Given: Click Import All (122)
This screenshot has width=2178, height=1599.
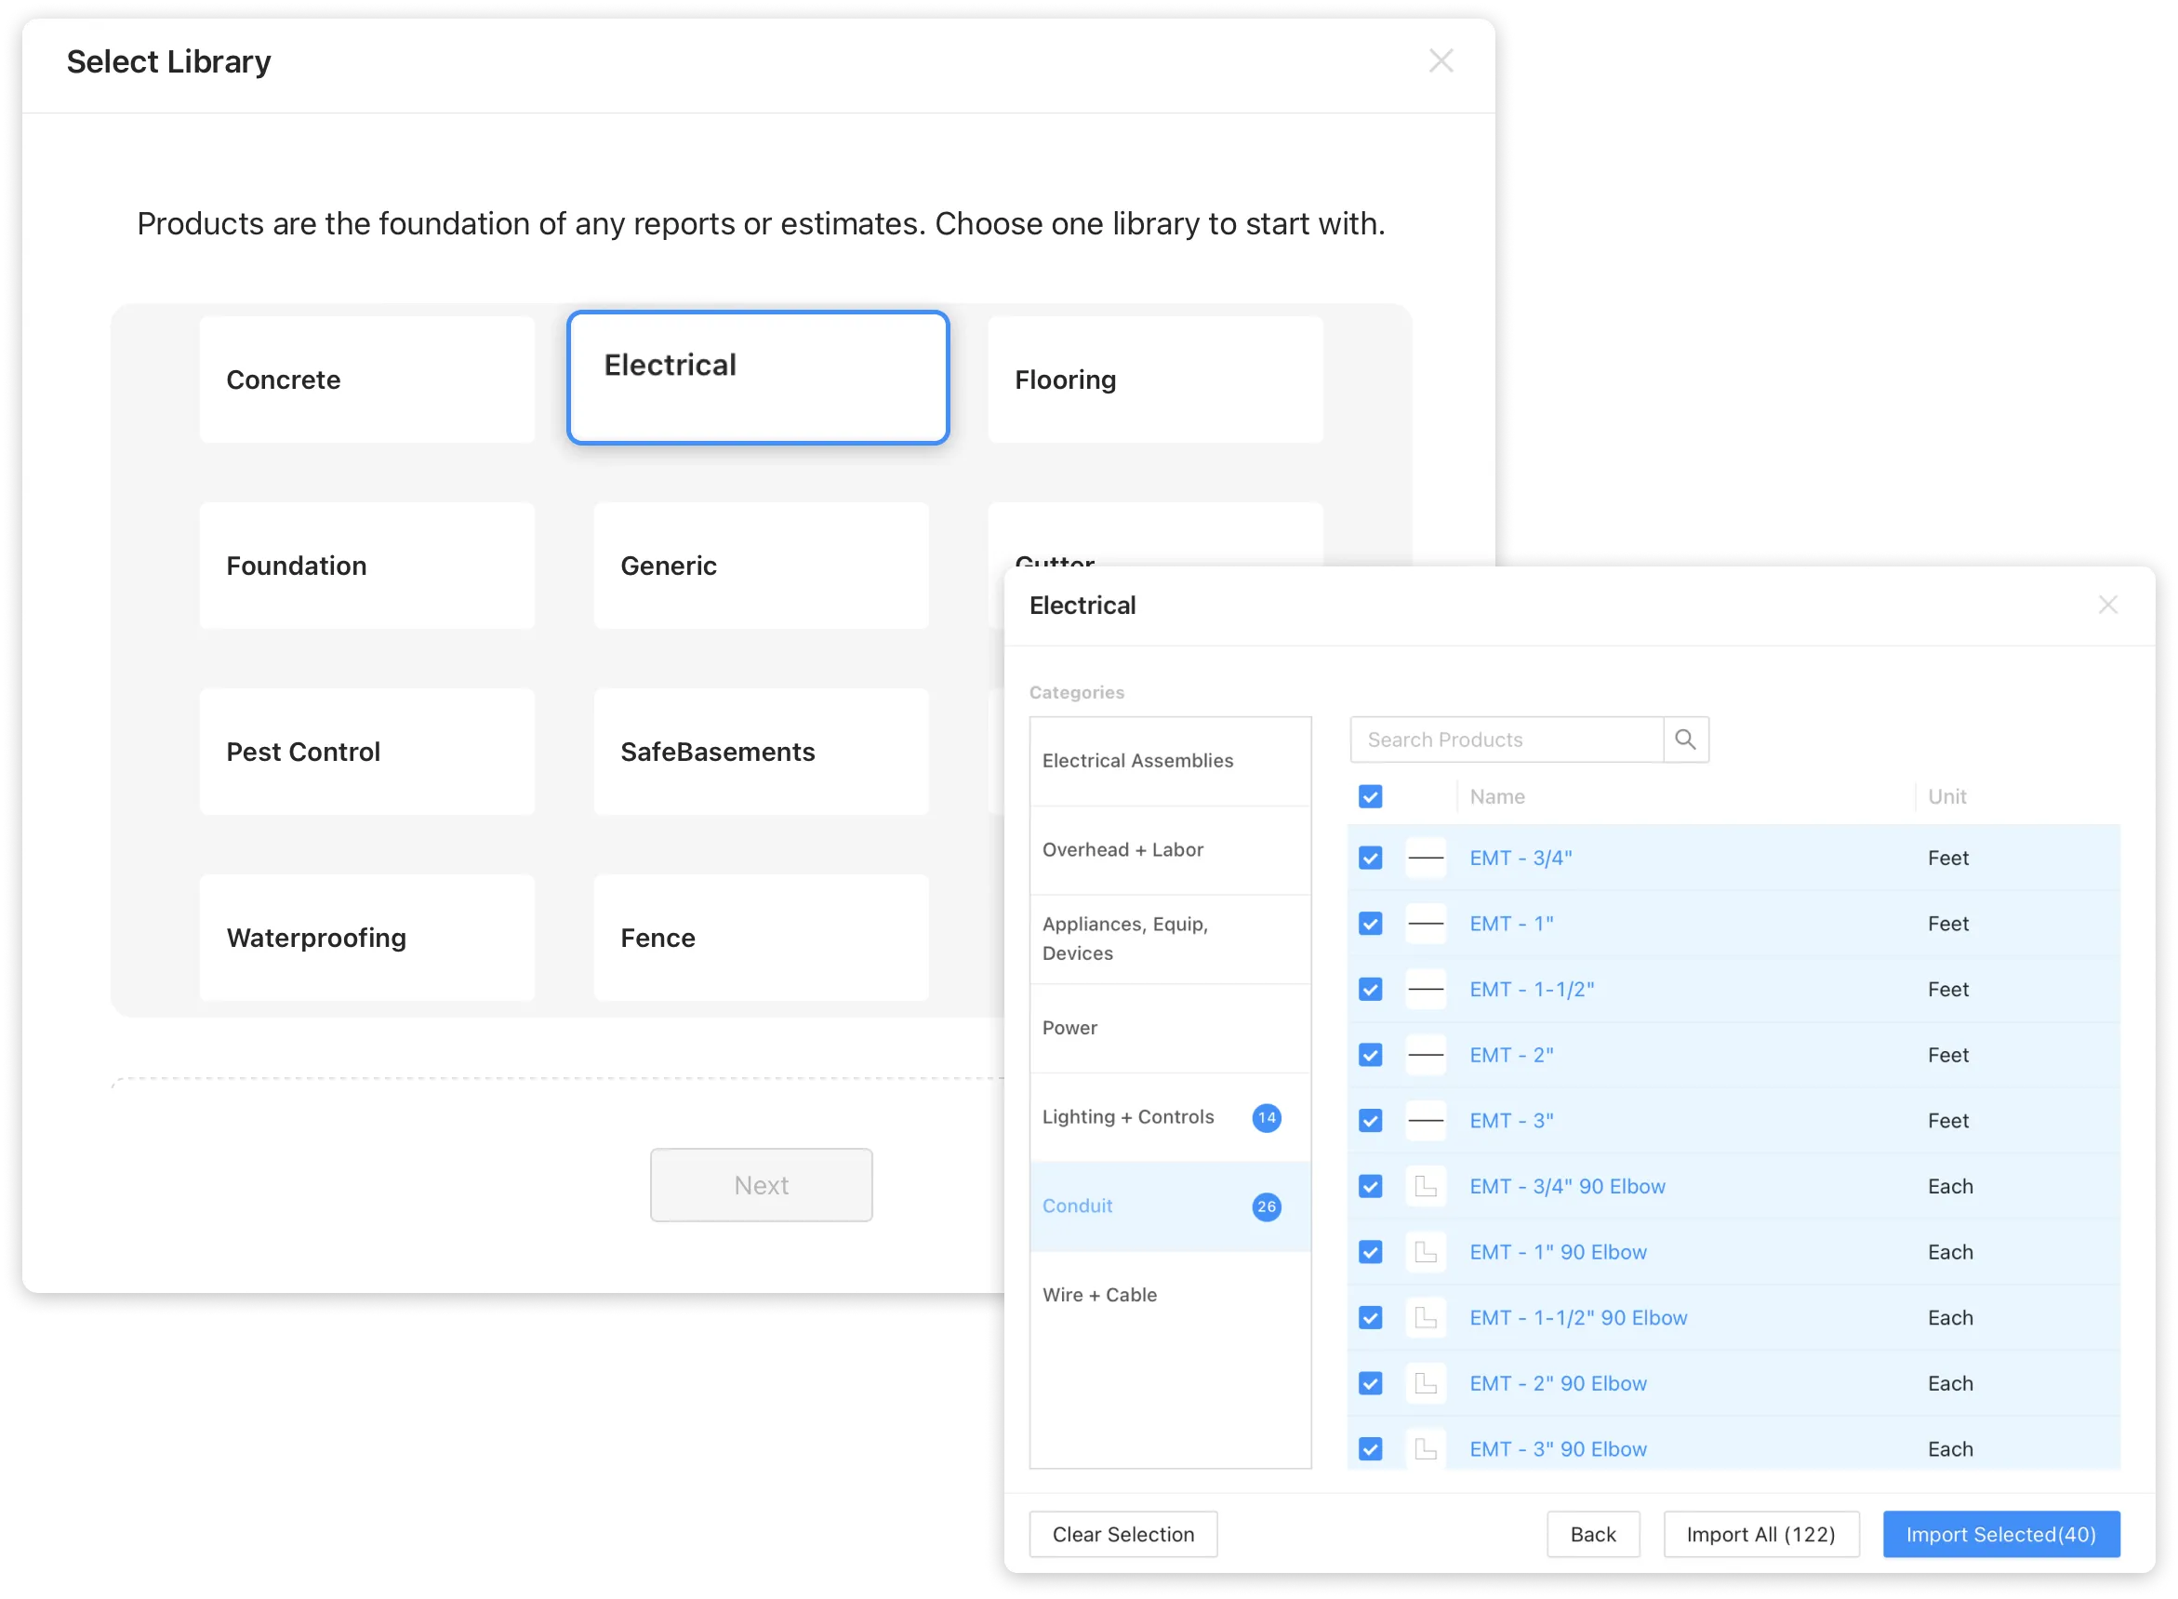Looking at the screenshot, I should 1760,1534.
